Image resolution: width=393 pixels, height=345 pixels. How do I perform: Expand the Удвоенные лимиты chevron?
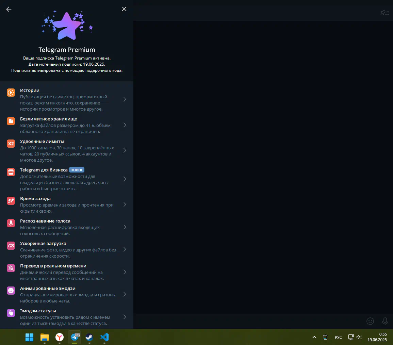click(125, 151)
